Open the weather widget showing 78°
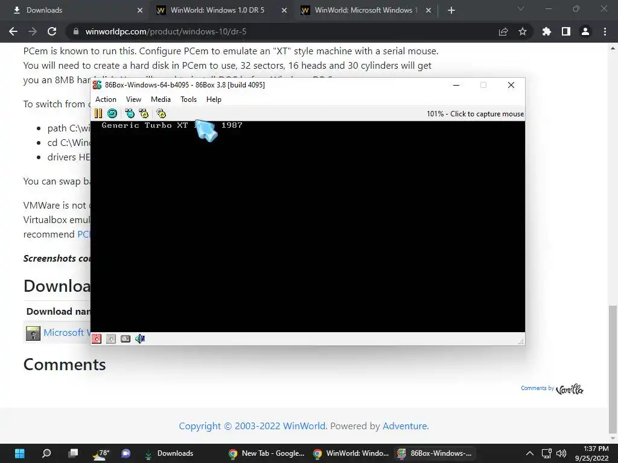 pos(101,453)
